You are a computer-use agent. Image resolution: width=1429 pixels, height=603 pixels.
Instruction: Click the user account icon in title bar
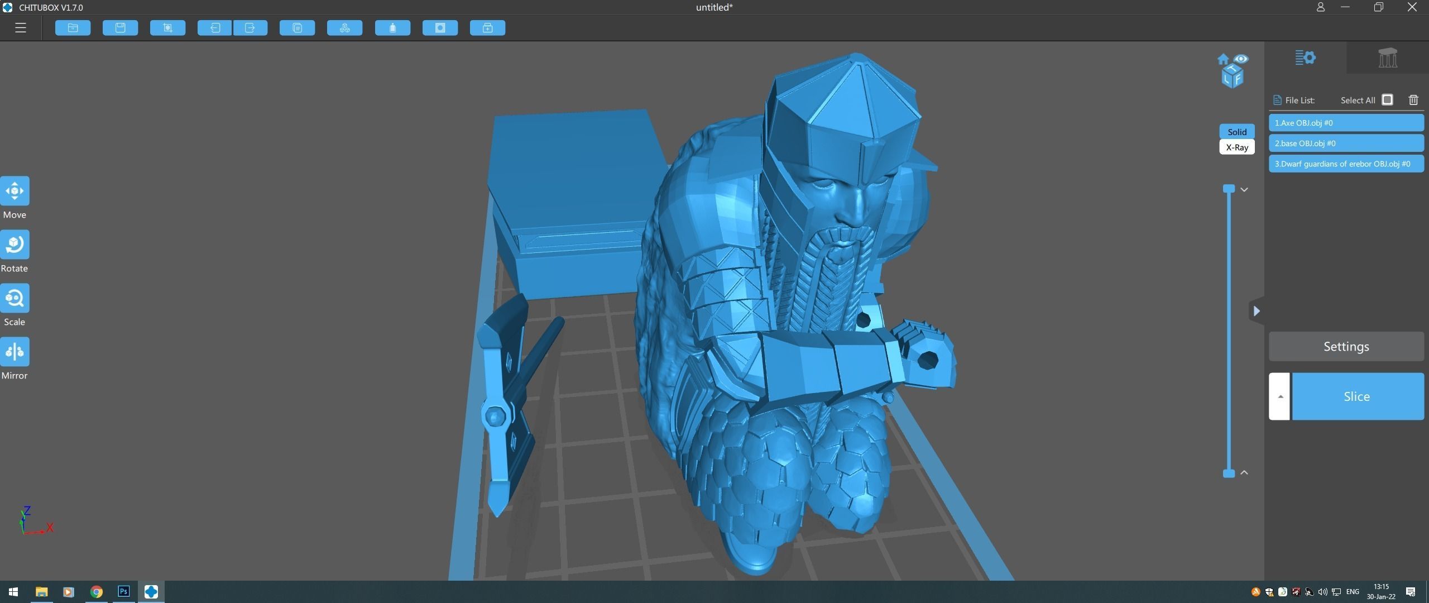(x=1320, y=7)
